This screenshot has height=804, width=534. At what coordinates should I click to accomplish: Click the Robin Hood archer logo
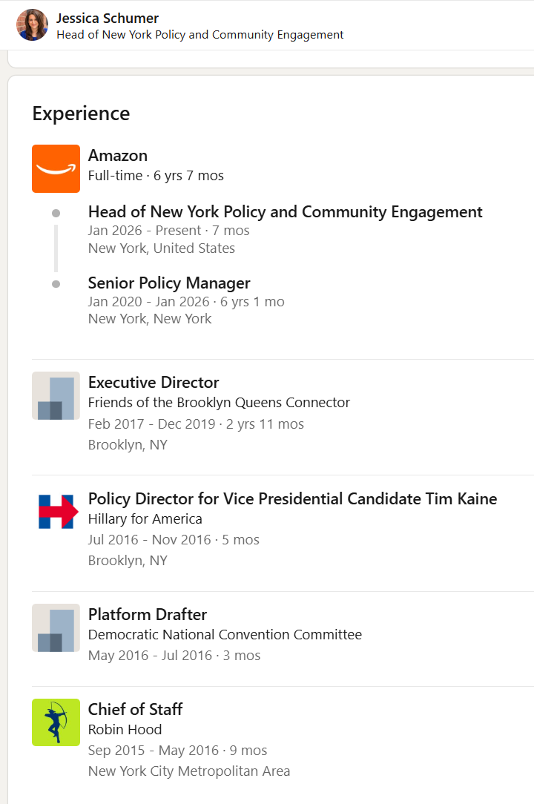coord(56,722)
